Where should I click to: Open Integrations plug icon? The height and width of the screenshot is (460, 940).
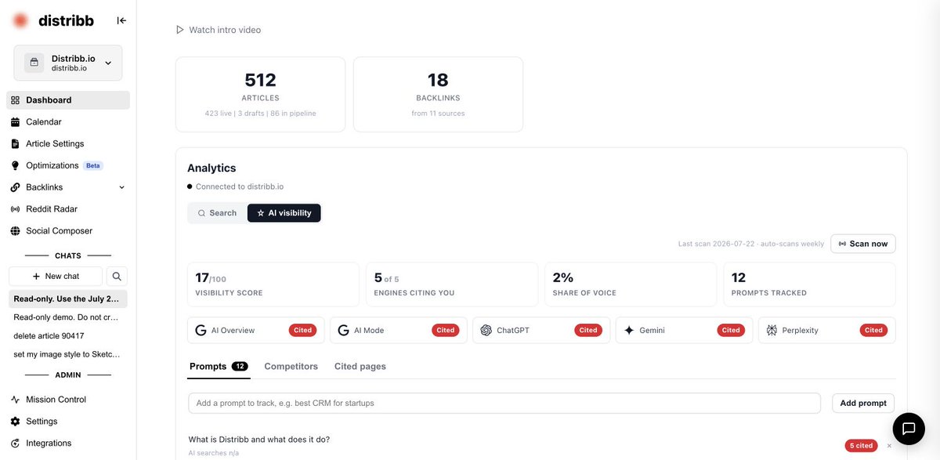[x=15, y=444]
